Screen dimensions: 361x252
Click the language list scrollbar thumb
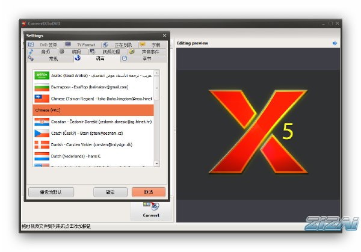click(x=156, y=88)
